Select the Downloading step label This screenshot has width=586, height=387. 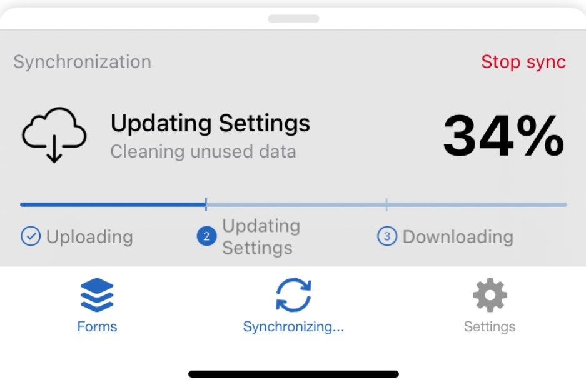coord(458,237)
